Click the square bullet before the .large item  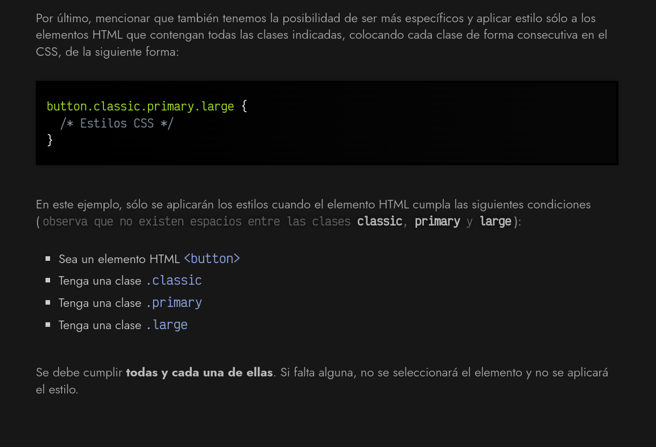point(48,325)
